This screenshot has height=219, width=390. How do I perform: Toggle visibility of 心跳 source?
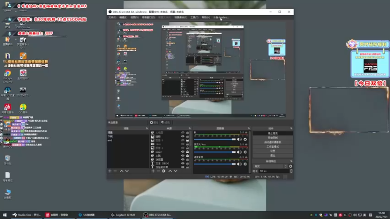[x=183, y=156]
